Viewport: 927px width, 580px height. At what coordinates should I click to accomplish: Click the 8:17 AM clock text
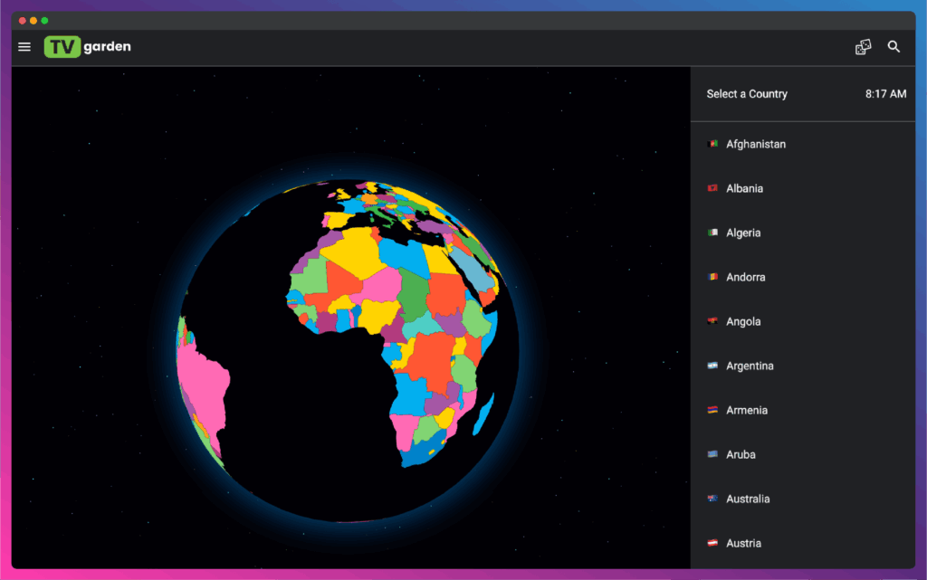click(x=885, y=94)
